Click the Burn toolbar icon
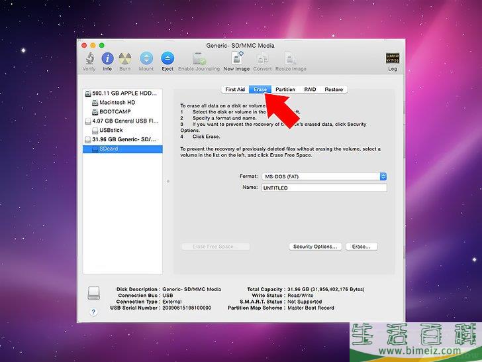The image size is (482, 362). 125,58
